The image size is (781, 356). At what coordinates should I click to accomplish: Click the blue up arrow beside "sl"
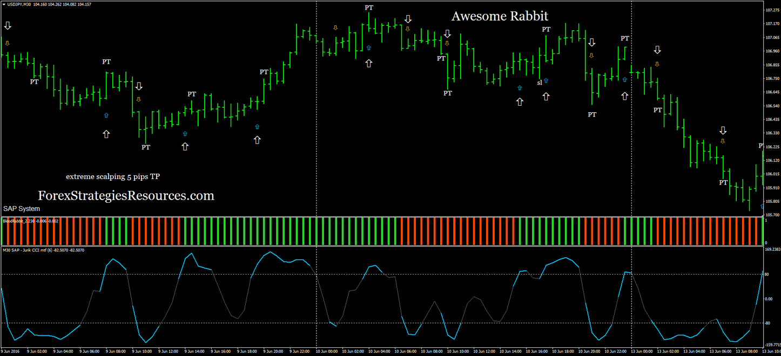pyautogui.click(x=546, y=80)
